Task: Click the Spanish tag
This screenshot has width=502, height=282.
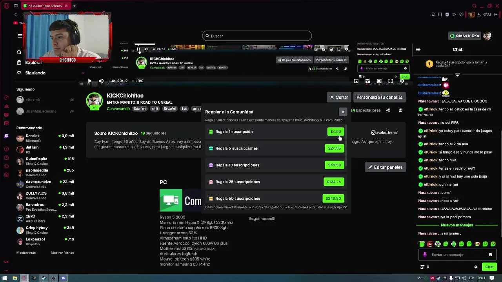Action: point(140,108)
